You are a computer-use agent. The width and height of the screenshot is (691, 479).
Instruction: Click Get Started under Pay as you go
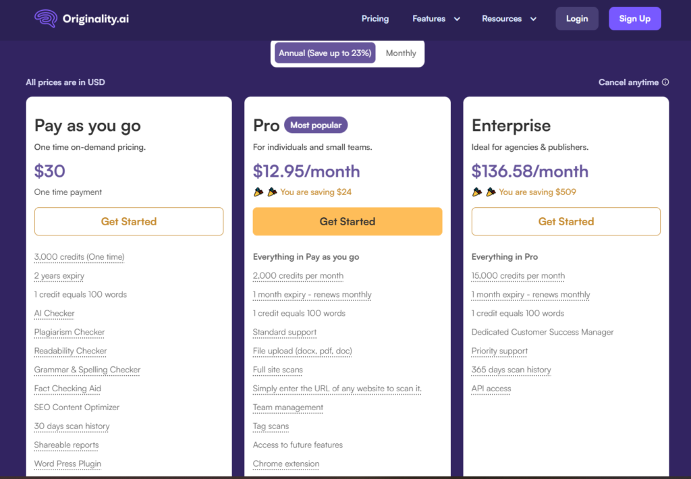tap(129, 221)
